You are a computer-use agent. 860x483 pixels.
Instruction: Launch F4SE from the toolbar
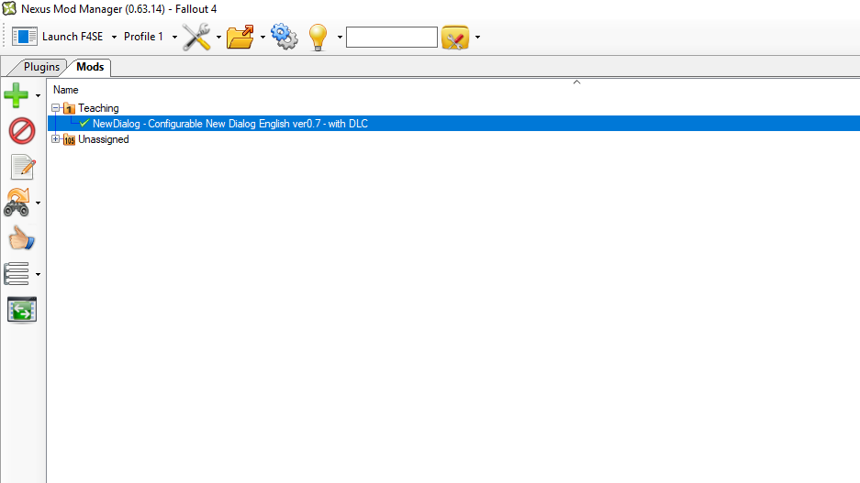pyautogui.click(x=72, y=37)
